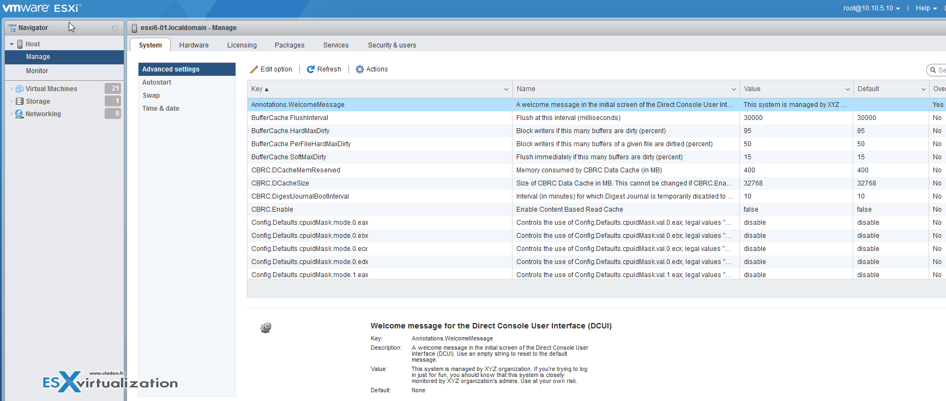Switch to the Packages tab
The image size is (946, 401).
(x=290, y=45)
